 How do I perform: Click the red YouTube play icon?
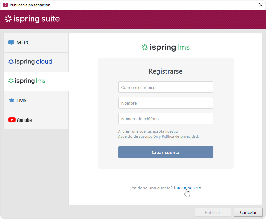coord(12,120)
